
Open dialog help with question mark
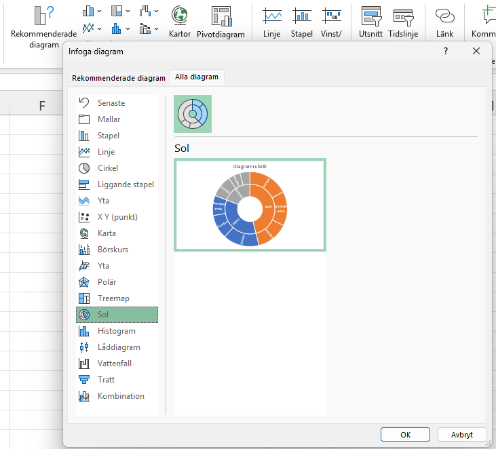pyautogui.click(x=446, y=51)
